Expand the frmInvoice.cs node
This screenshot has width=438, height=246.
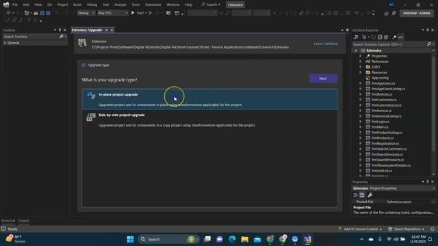360,111
